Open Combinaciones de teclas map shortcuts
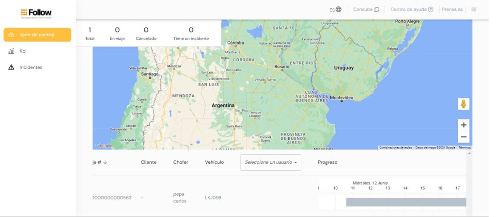Image resolution: width=496 pixels, height=217 pixels. coord(395,147)
